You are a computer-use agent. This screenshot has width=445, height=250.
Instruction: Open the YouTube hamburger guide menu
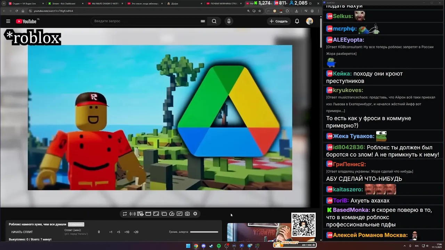pyautogui.click(x=8, y=21)
